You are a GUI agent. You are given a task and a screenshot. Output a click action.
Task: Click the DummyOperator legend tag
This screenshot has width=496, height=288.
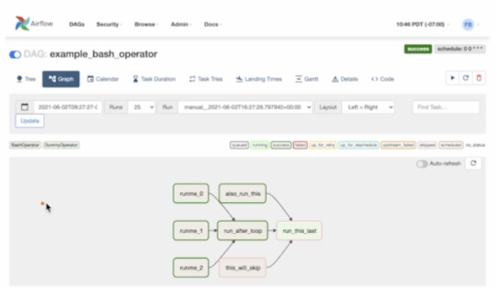coord(61,145)
